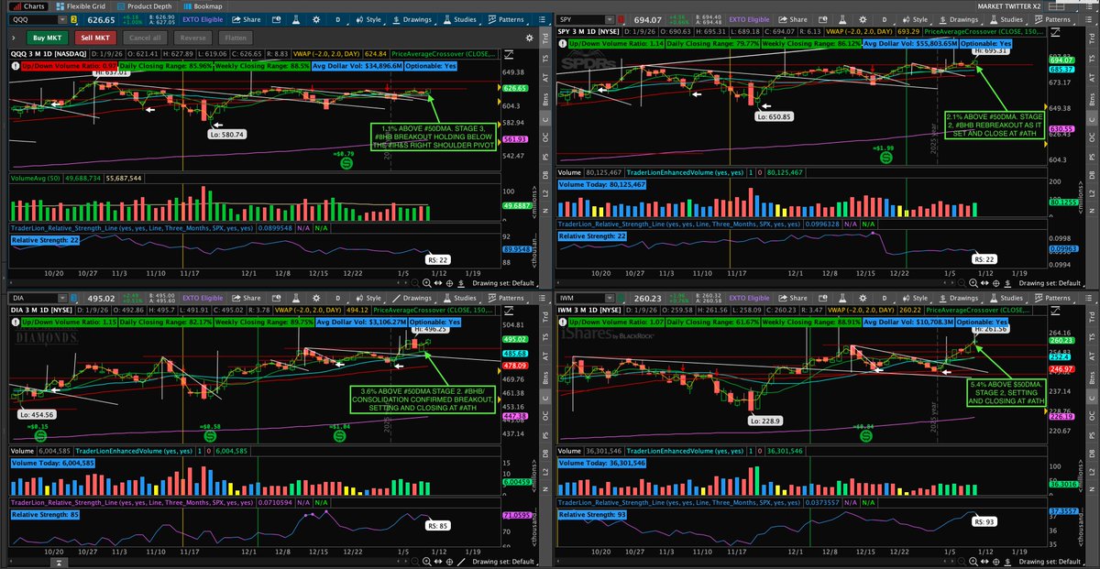The width and height of the screenshot is (1100, 569).
Task: Open trade buttons settings gear
Action: click(529, 38)
